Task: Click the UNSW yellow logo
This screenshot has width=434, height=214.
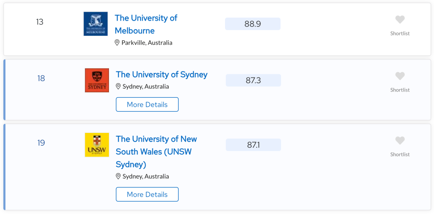Action: point(96,145)
